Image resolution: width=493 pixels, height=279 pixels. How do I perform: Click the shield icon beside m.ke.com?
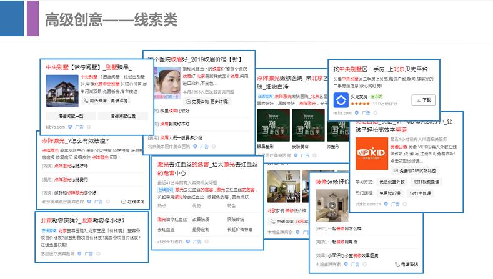[357, 114]
